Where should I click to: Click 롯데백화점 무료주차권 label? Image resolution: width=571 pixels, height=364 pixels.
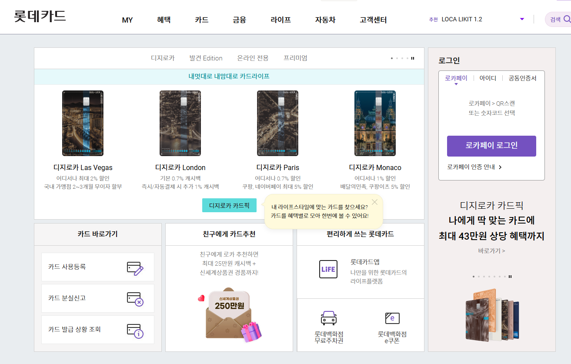(329, 337)
